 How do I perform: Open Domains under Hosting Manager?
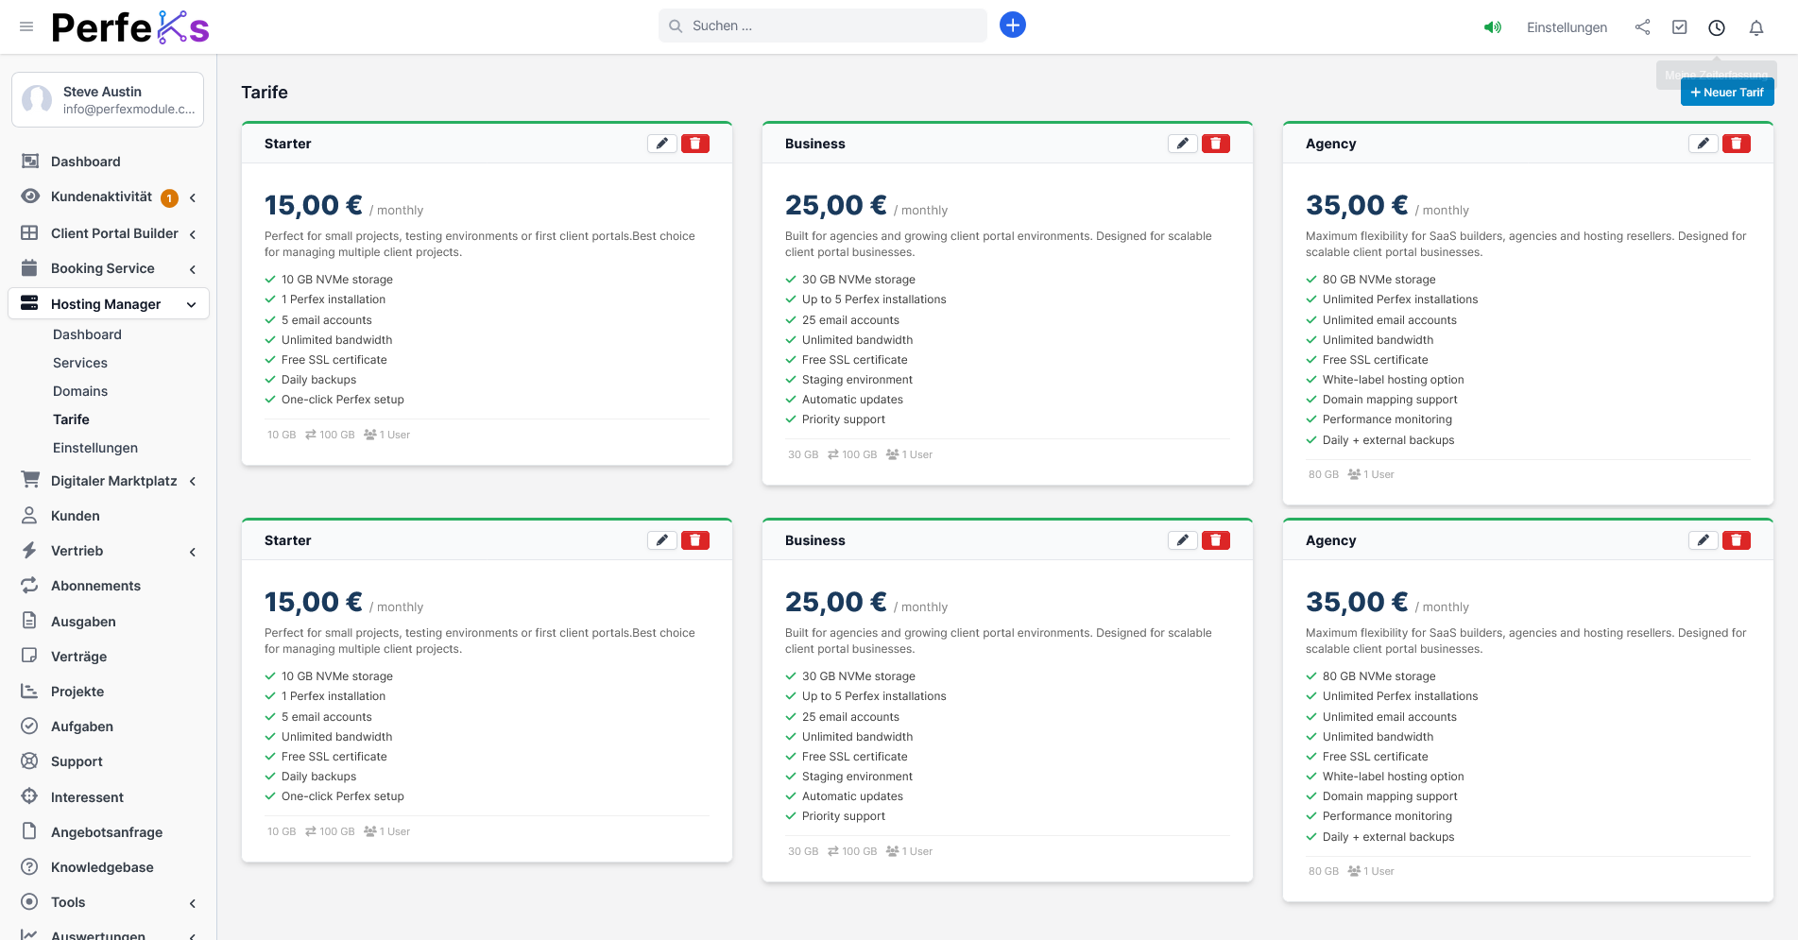80,391
